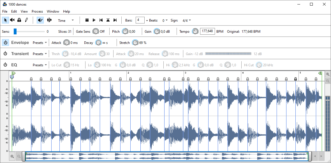The height and width of the screenshot is (163, 331).
Task: Click the Bars number input field
Action: 140,20
